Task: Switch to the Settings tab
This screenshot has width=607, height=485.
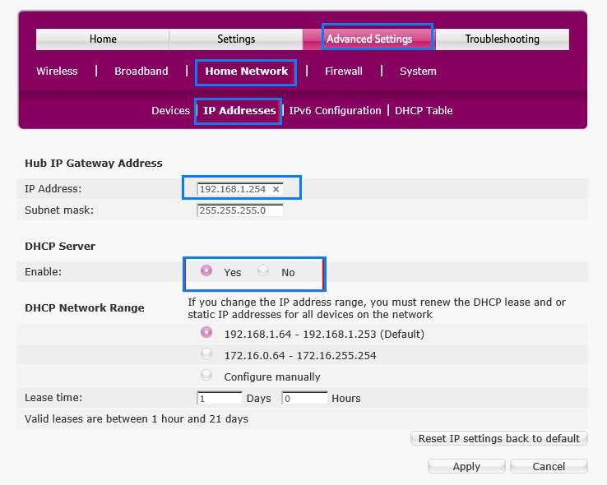Action: (236, 39)
